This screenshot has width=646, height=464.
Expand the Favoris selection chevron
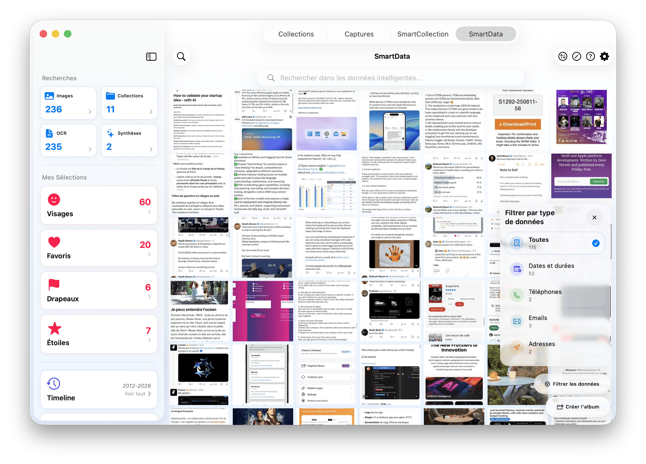tap(150, 254)
